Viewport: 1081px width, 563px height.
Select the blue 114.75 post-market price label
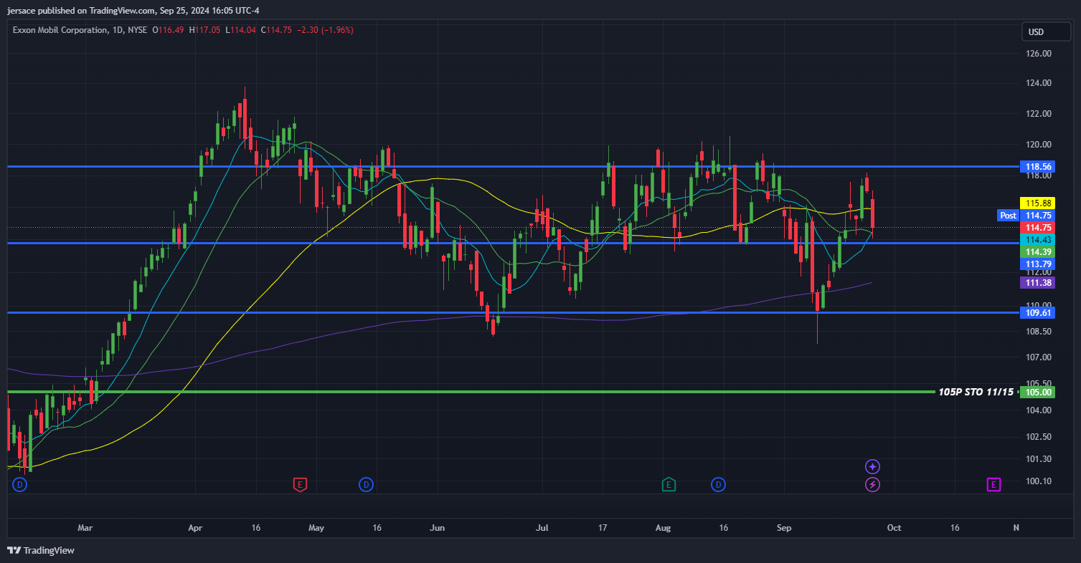pyautogui.click(x=1037, y=215)
